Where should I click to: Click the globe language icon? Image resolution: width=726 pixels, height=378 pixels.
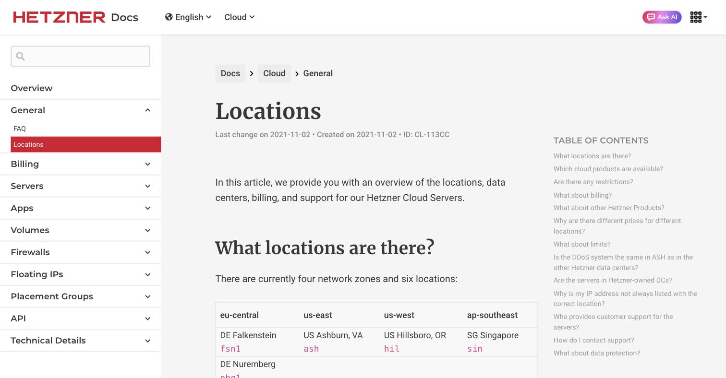(x=169, y=17)
